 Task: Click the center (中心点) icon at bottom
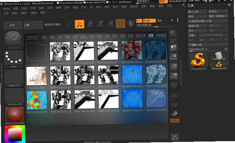(x=175, y=137)
